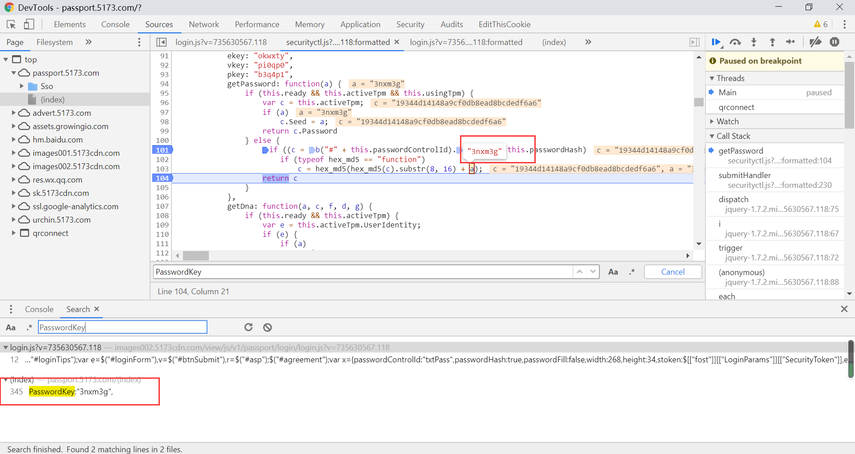The image size is (855, 454).
Task: Open the EditThisCookie panel
Action: pyautogui.click(x=505, y=24)
